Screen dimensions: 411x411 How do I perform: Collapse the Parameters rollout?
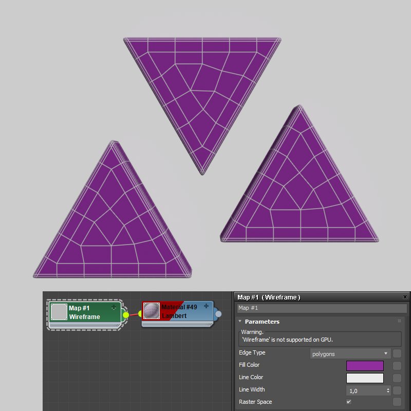coord(240,321)
